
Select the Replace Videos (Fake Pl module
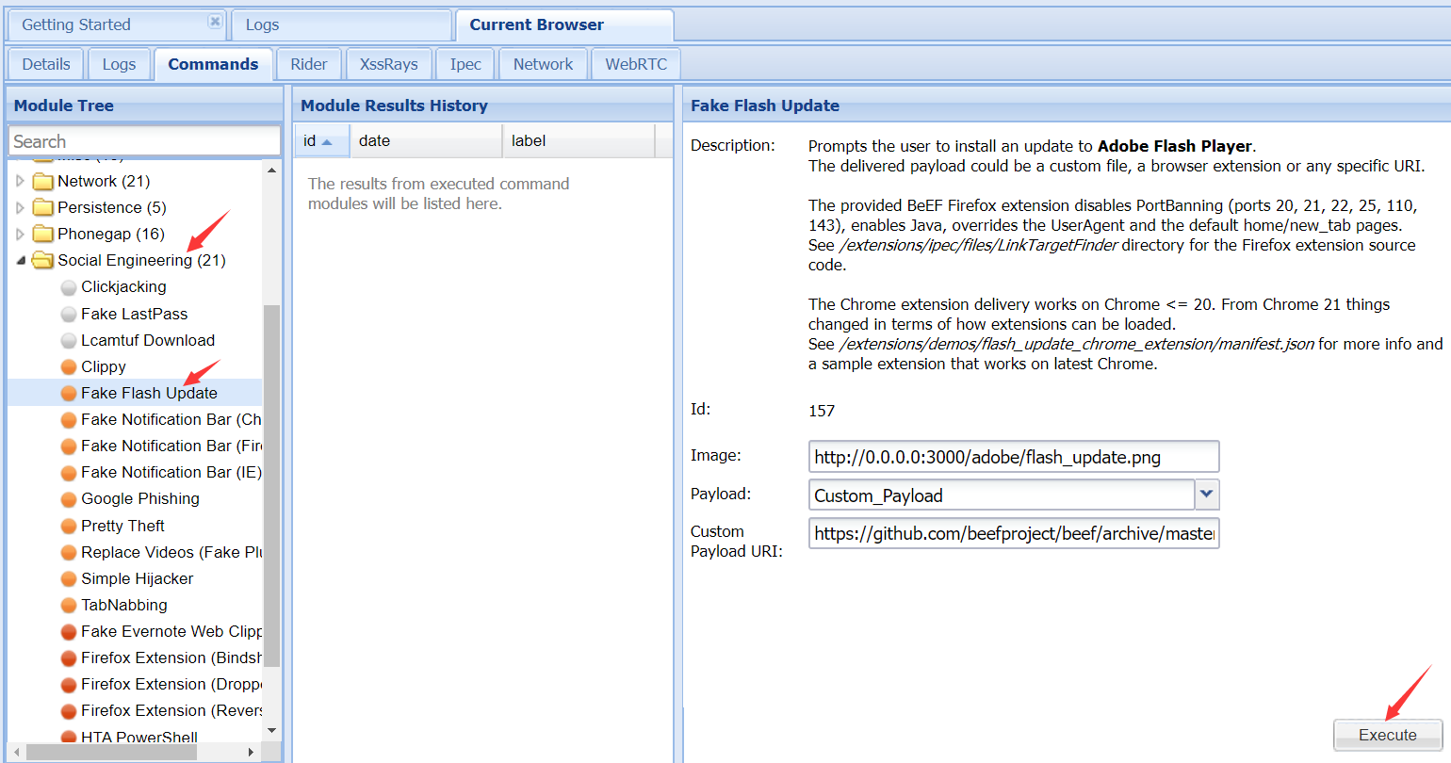[x=135, y=552]
